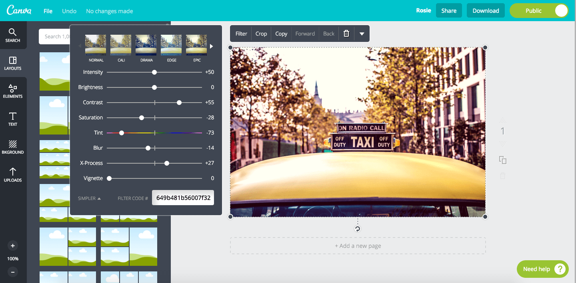This screenshot has width=576, height=283.
Task: Duplicate the page using the copy page icon
Action: tap(503, 160)
